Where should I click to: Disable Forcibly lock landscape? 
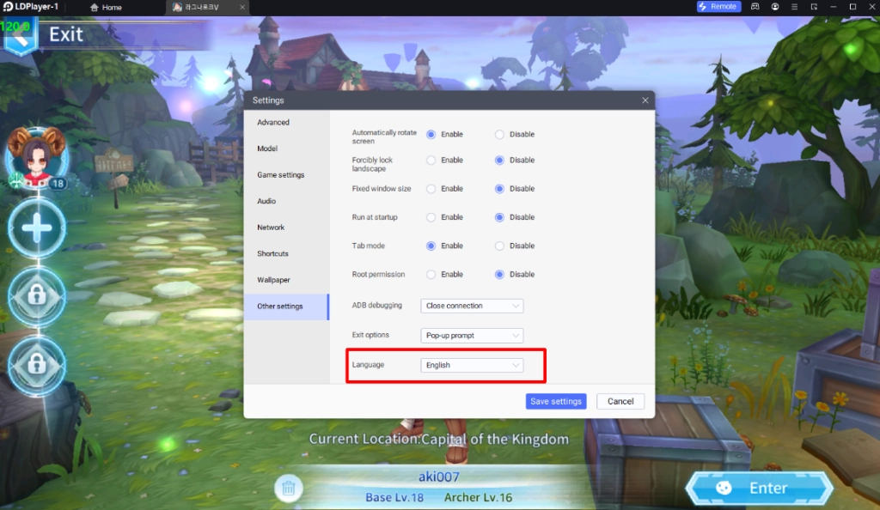(499, 161)
